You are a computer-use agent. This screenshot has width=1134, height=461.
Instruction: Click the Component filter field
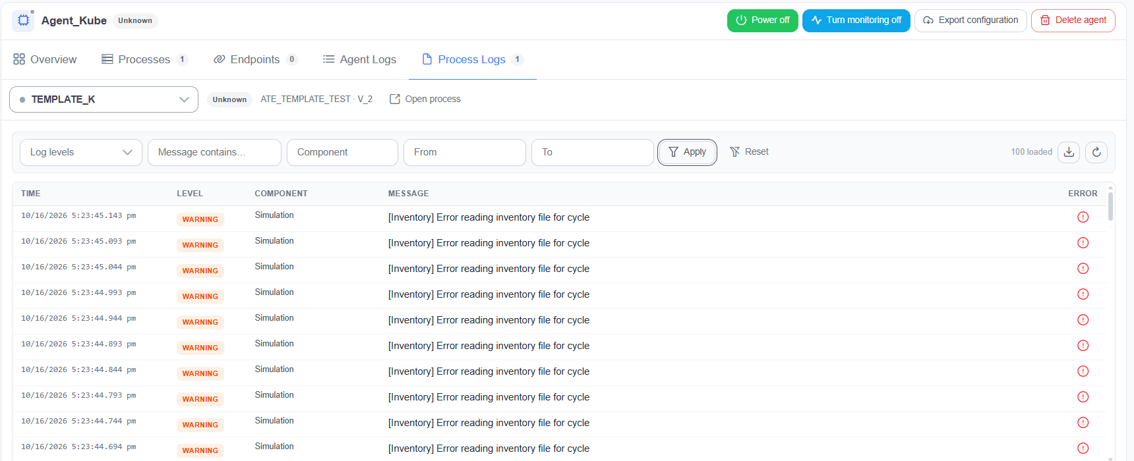tap(342, 152)
